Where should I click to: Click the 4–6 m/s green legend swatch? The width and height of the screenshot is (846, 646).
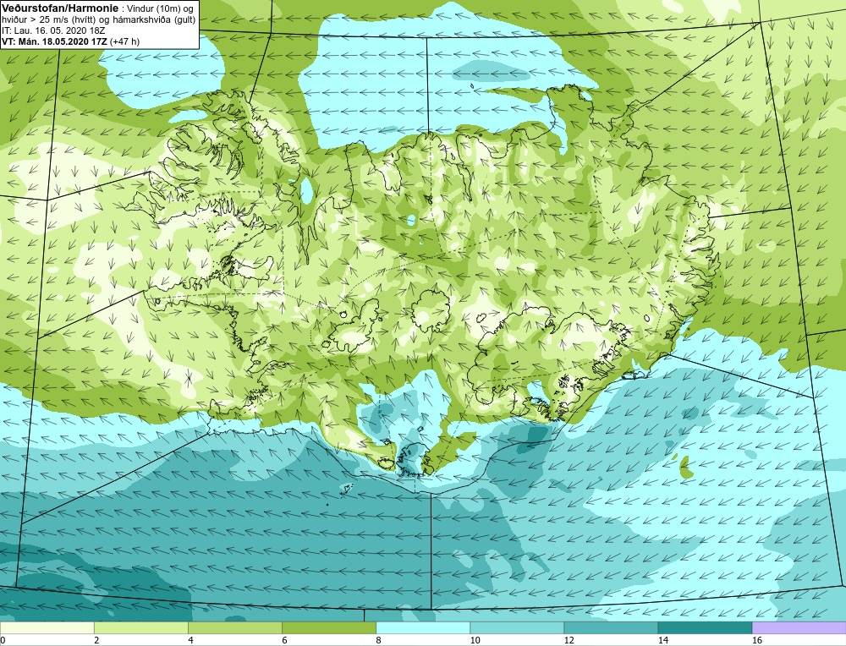coord(234,627)
